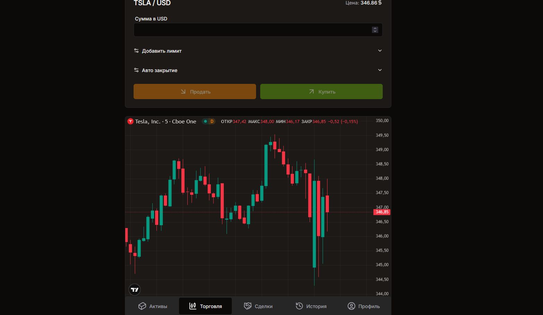
Task: Click the Tesla, Inc. · 5 · Cboe One title
Action: [x=166, y=121]
